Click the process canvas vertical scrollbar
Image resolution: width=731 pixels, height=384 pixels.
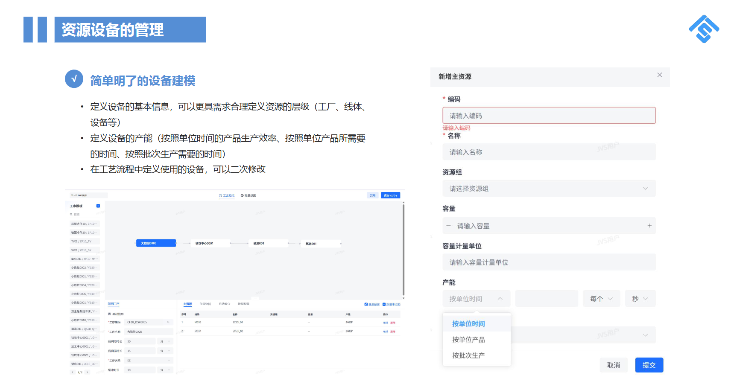(404, 251)
